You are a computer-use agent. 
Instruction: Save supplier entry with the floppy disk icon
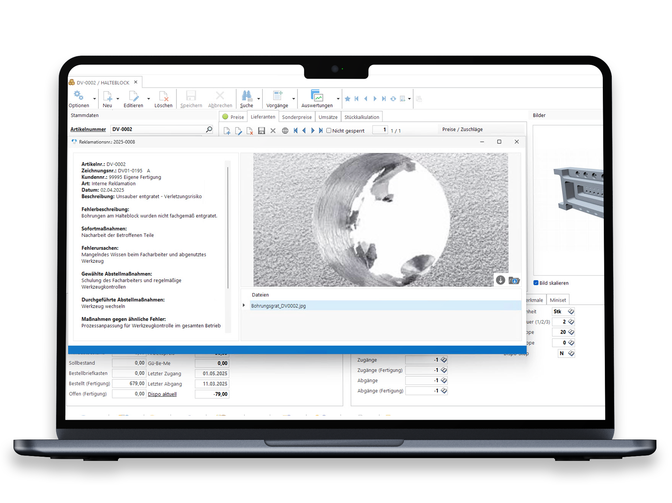(x=261, y=130)
